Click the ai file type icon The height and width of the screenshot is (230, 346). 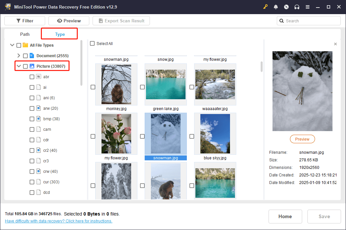click(x=39, y=87)
